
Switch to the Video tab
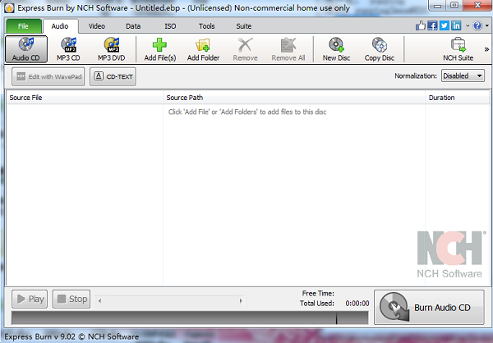coord(96,26)
